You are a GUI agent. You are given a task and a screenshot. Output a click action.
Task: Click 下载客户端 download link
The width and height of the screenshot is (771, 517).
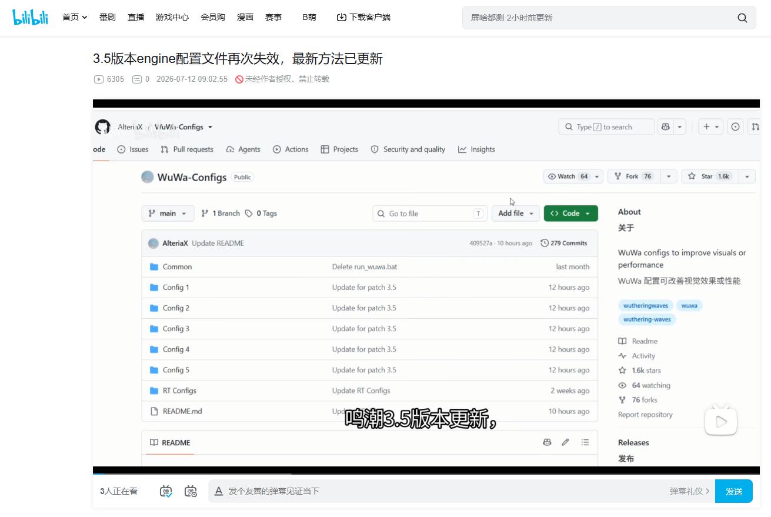click(x=363, y=17)
